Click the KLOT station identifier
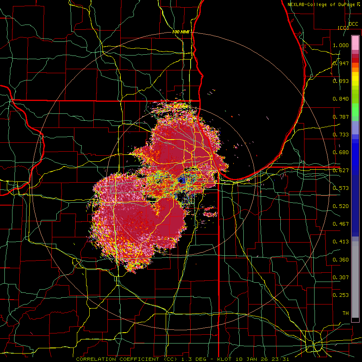Screen dimensions: 362x362 click(x=224, y=359)
